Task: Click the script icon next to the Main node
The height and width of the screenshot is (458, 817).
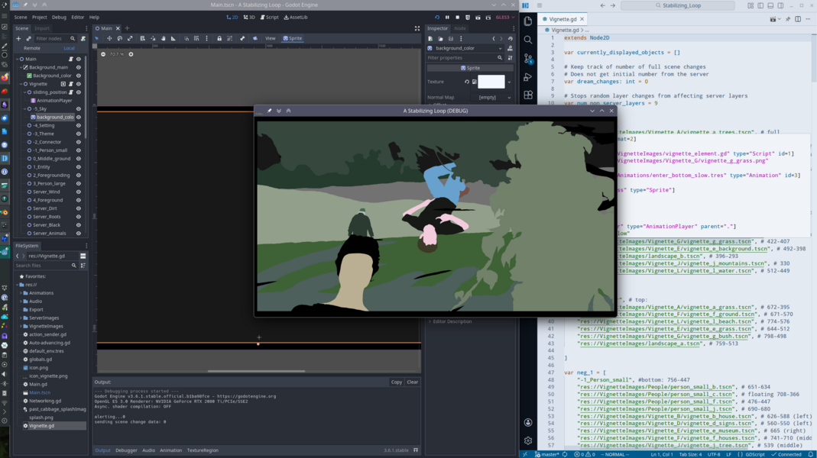Action: pos(70,59)
